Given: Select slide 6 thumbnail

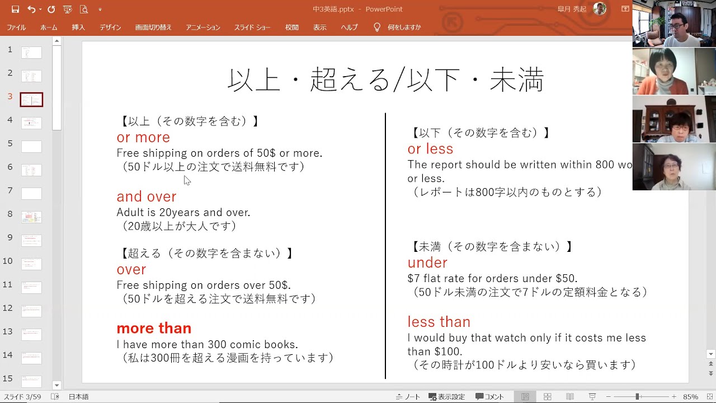Looking at the screenshot, I should [31, 170].
